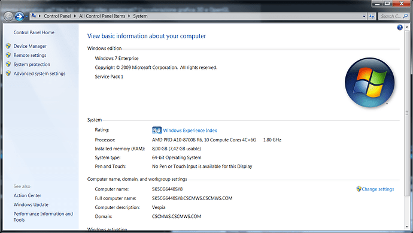Go to Control Panel Home
This screenshot has width=413, height=233.
tap(34, 32)
